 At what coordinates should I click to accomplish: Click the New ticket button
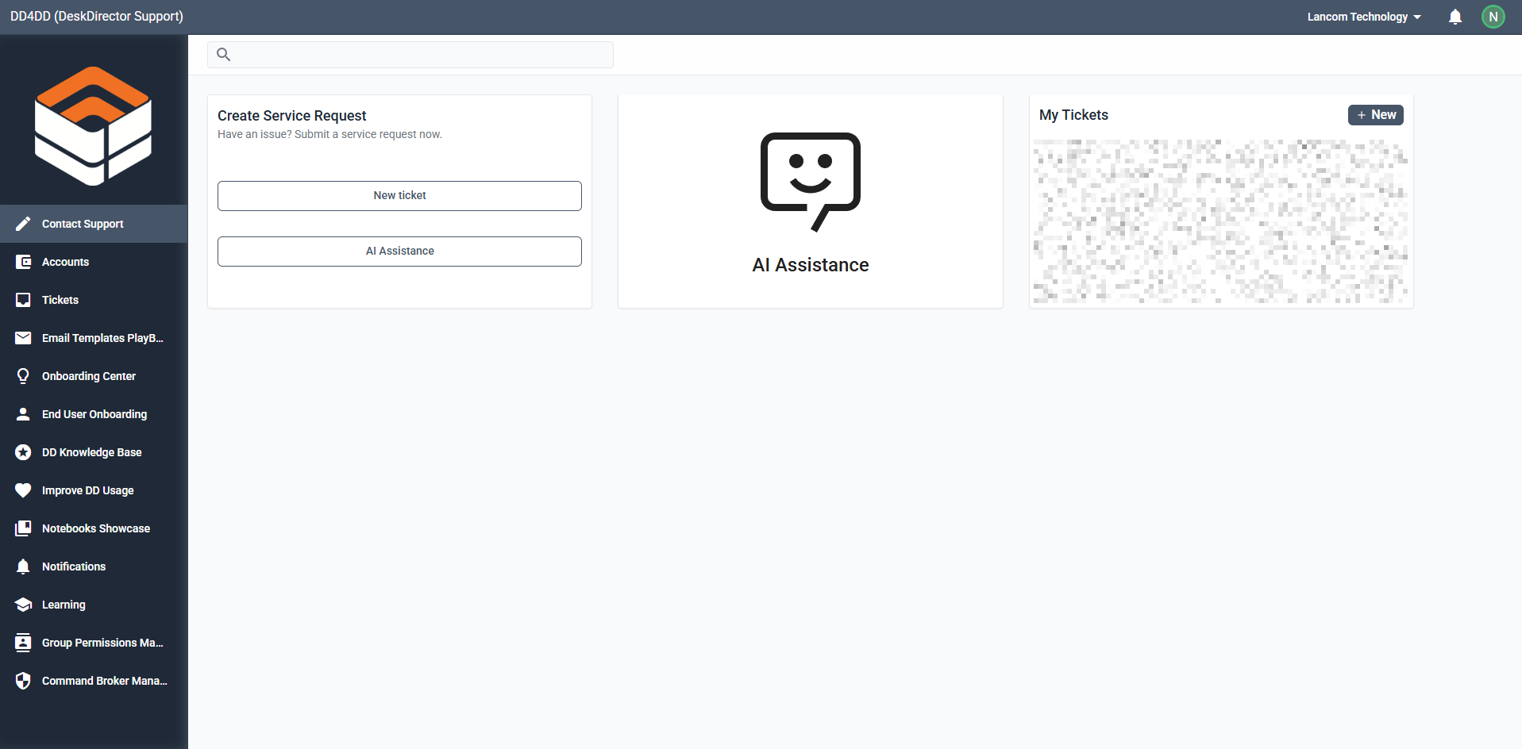pyautogui.click(x=399, y=196)
